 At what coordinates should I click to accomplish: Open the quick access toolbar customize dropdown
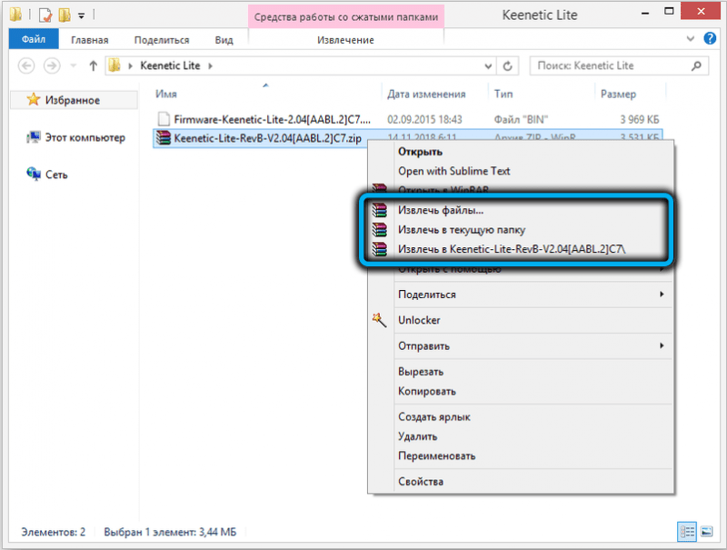tap(81, 16)
